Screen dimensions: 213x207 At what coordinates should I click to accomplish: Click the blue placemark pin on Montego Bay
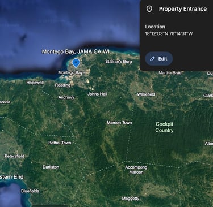pos(76,63)
